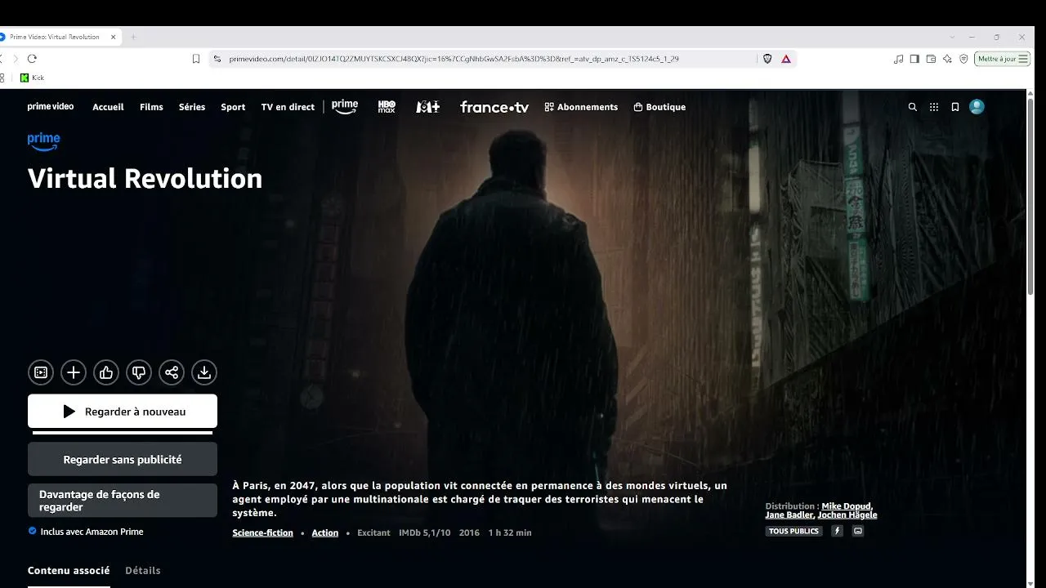Click Regarder à nouveau play button

click(123, 412)
